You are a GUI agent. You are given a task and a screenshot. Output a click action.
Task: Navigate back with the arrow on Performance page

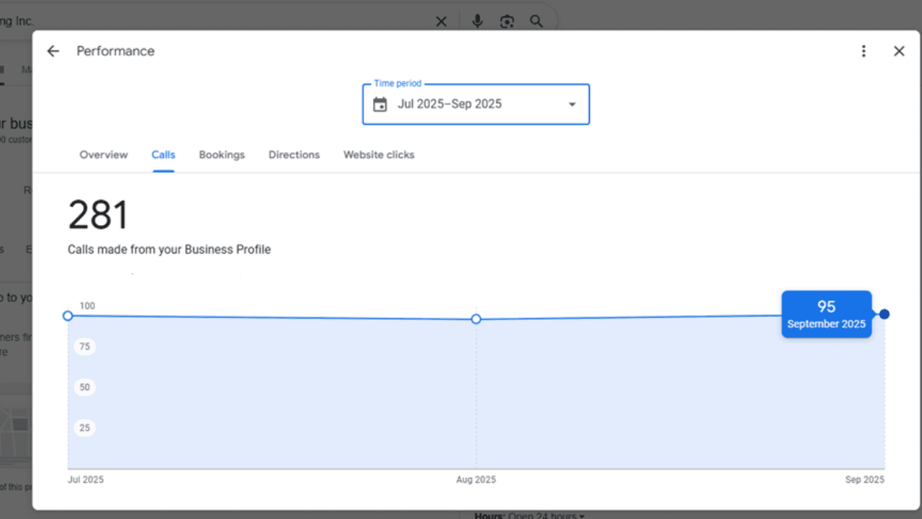(x=53, y=50)
